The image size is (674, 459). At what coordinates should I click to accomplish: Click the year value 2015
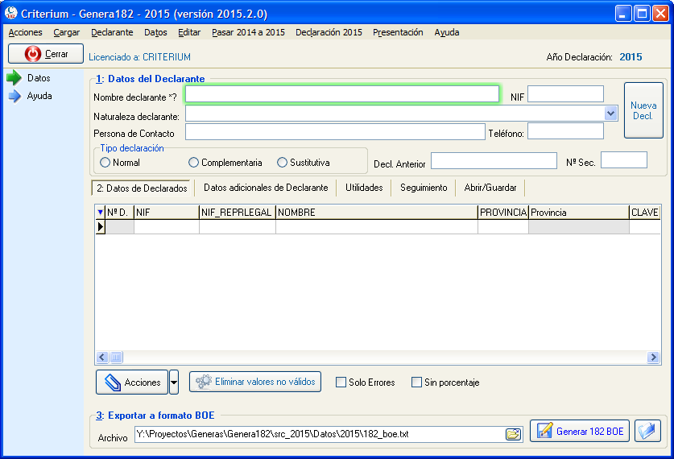631,56
